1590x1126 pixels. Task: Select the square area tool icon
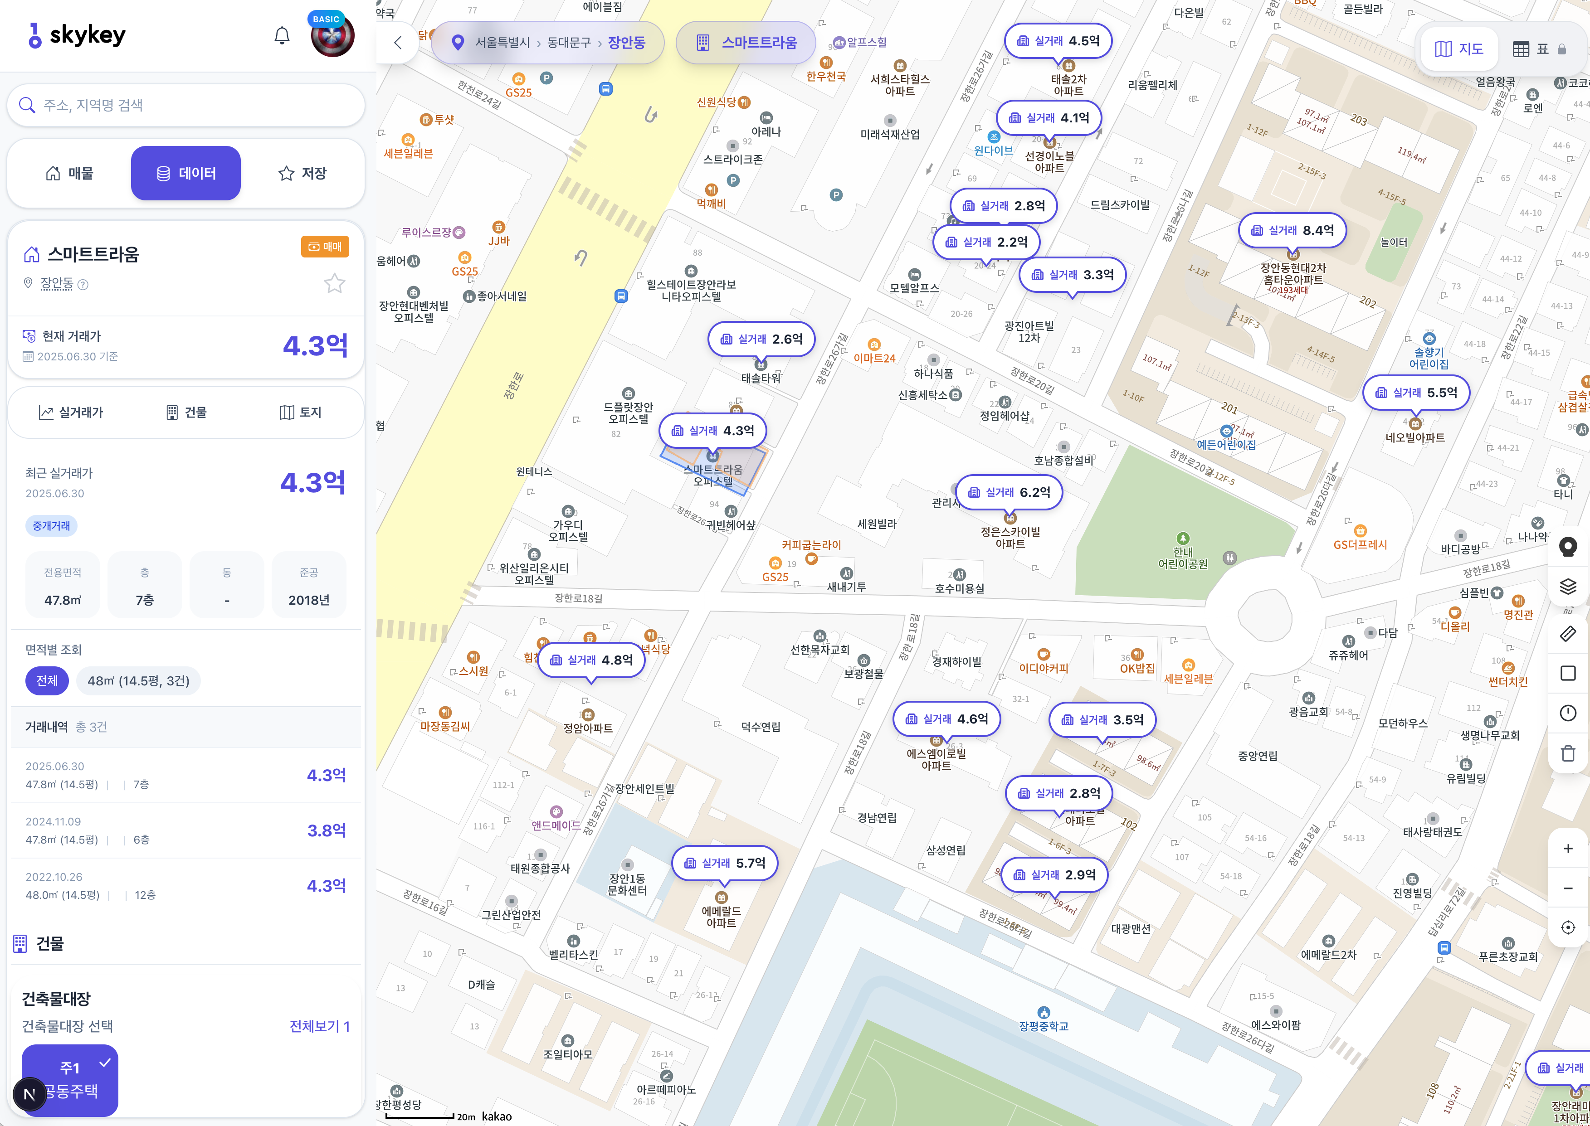[x=1568, y=673]
